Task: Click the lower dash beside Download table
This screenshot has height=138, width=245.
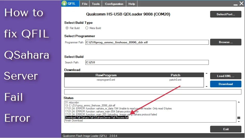Action: [206, 87]
